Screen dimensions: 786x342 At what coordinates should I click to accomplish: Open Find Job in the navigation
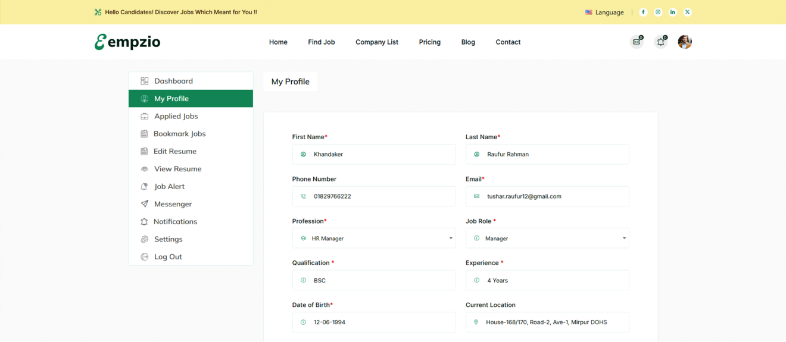[x=322, y=42]
